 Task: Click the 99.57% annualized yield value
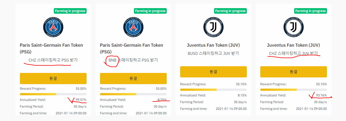[x=81, y=100]
